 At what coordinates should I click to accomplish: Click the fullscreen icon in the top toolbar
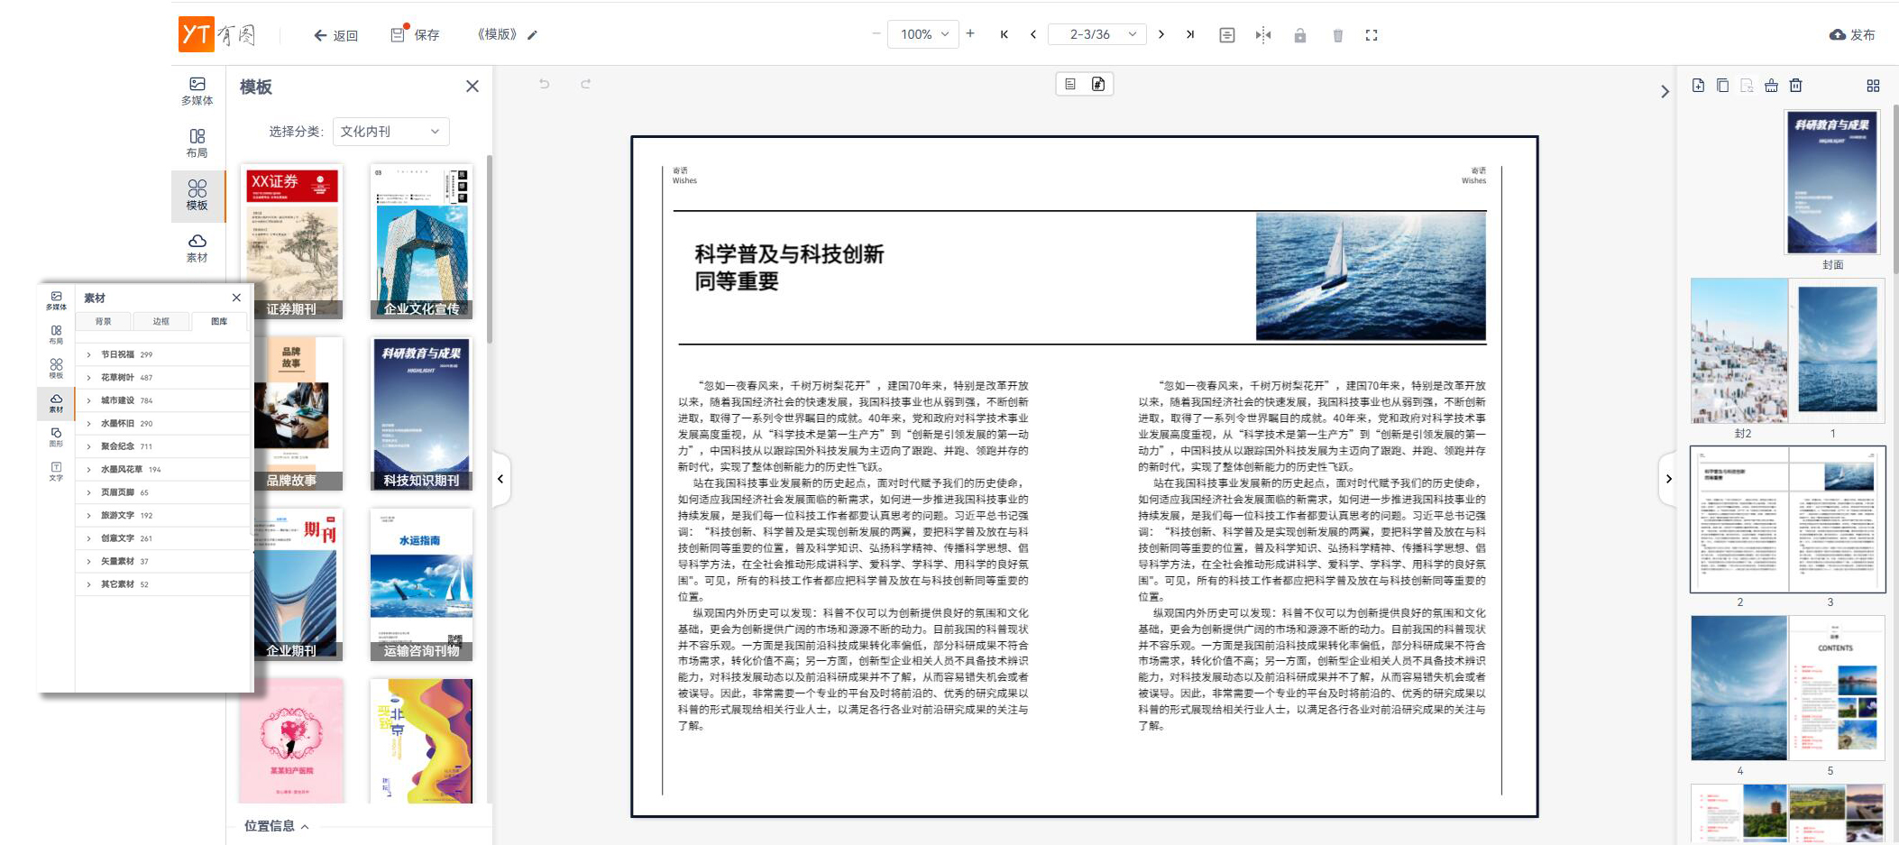click(1371, 35)
